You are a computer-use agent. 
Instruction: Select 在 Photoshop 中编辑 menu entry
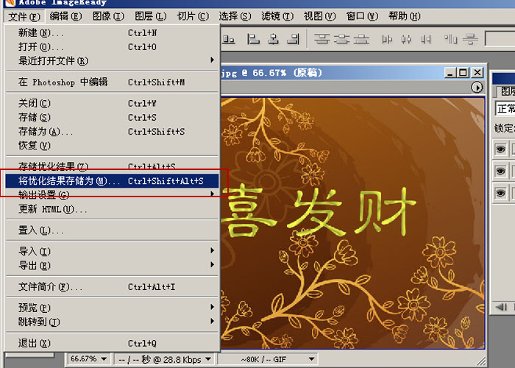113,82
